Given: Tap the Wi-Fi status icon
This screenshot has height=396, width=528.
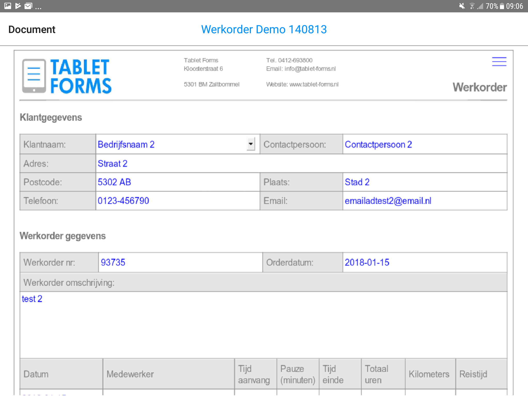Looking at the screenshot, I should point(472,6).
